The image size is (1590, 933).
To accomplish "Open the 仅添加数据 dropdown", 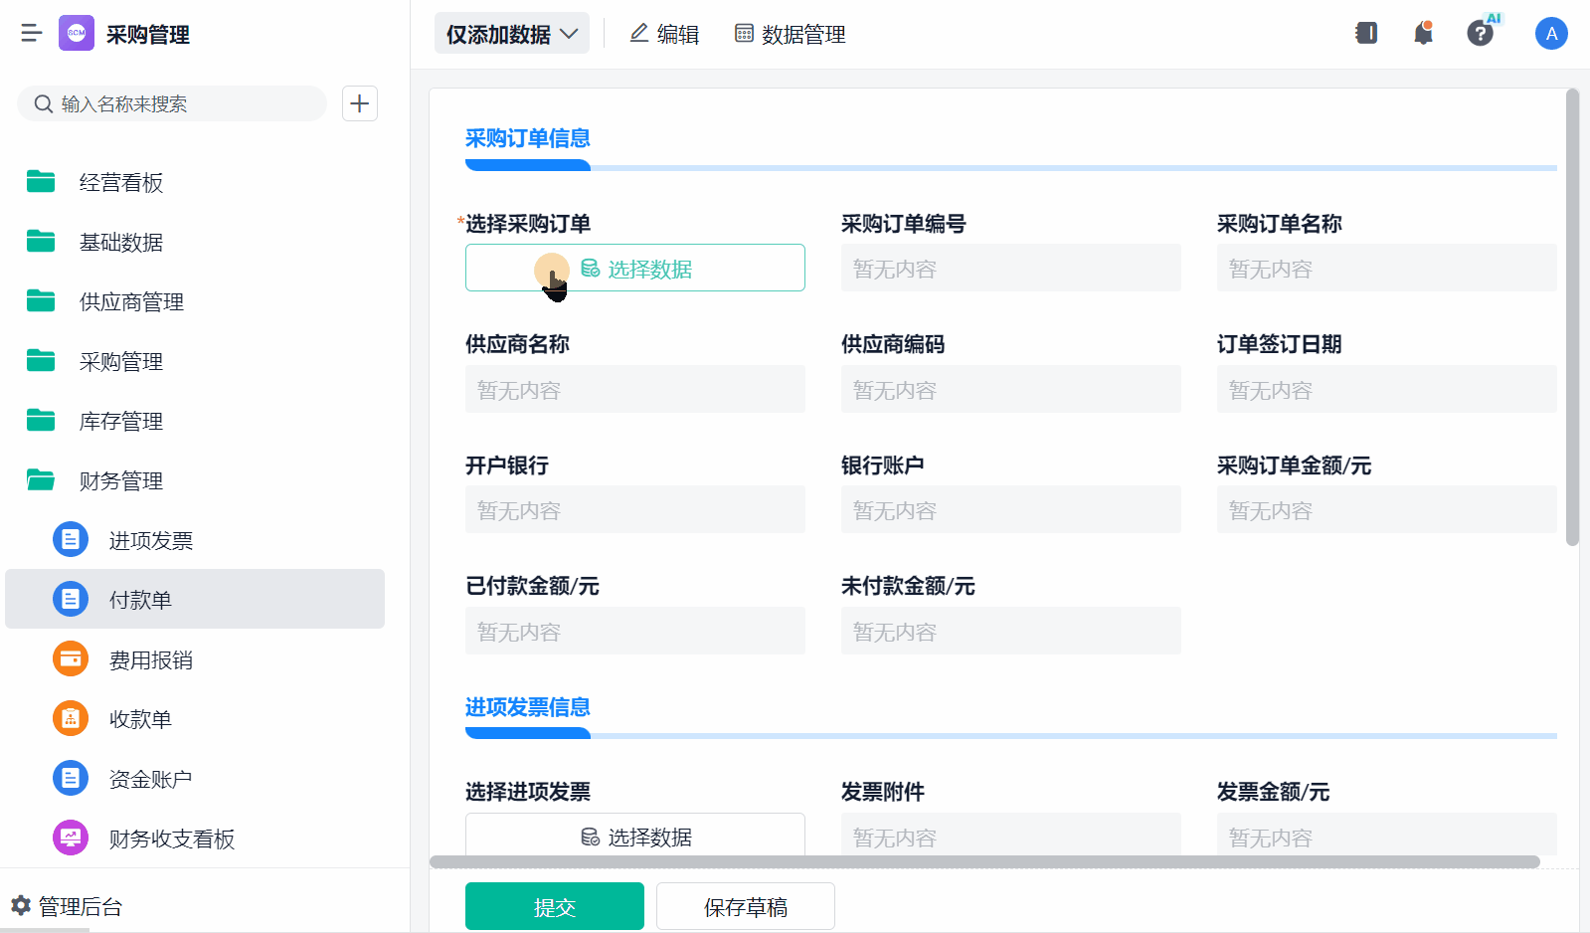I will (x=512, y=34).
